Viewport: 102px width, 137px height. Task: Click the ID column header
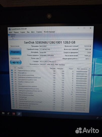tap(15, 68)
